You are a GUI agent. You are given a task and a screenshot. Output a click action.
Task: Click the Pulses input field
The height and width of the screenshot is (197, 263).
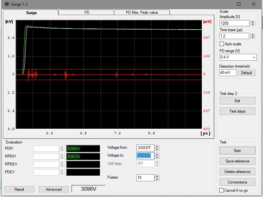pyautogui.click(x=145, y=178)
